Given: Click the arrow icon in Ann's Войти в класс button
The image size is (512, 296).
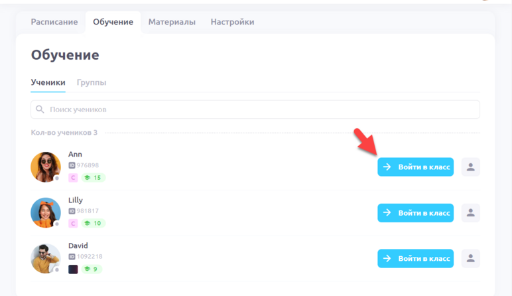Looking at the screenshot, I should click(x=387, y=167).
